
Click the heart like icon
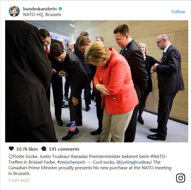pos(11,149)
